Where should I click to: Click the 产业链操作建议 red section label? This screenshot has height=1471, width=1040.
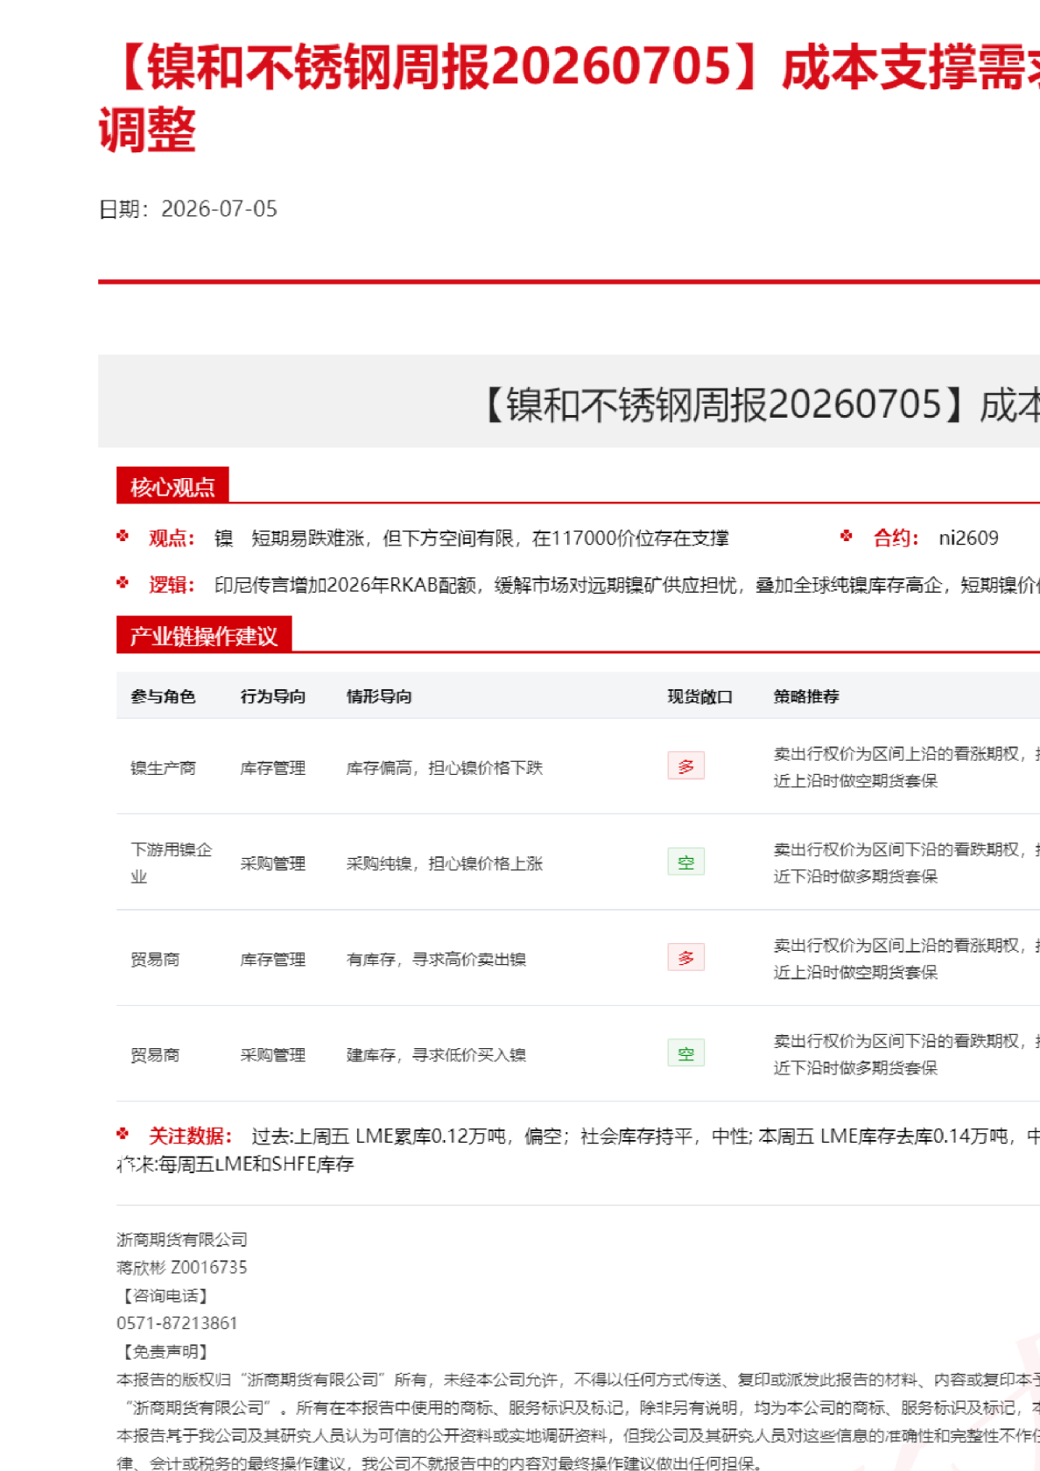(204, 636)
